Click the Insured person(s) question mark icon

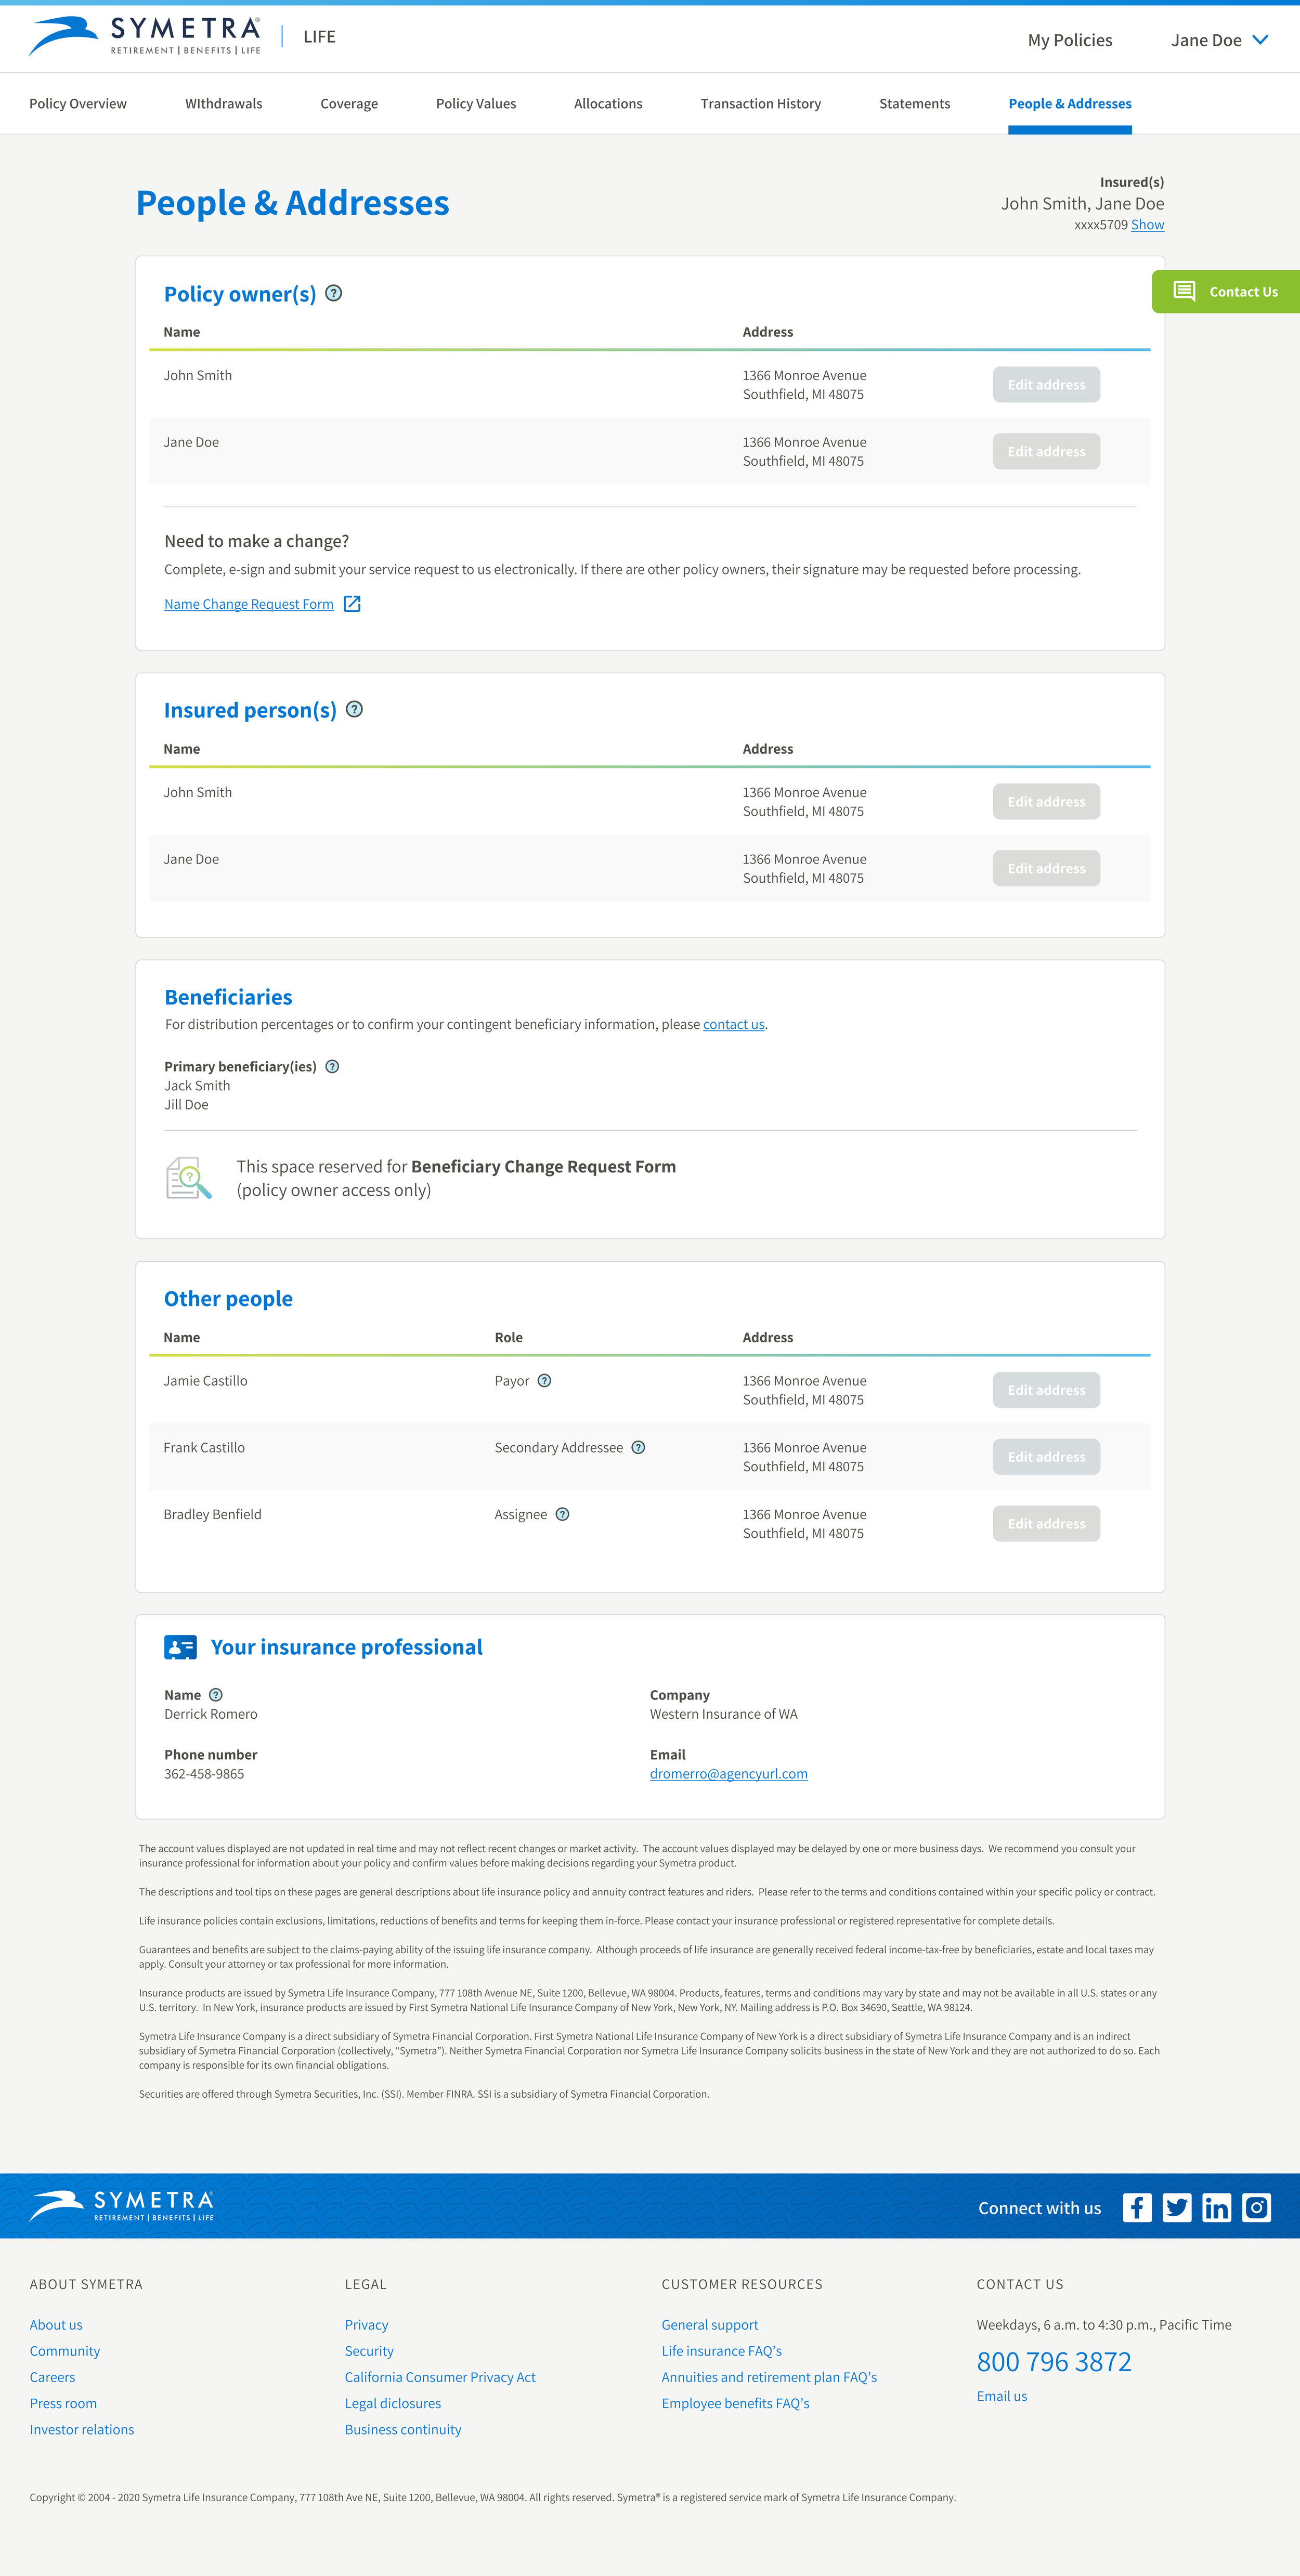pos(354,710)
